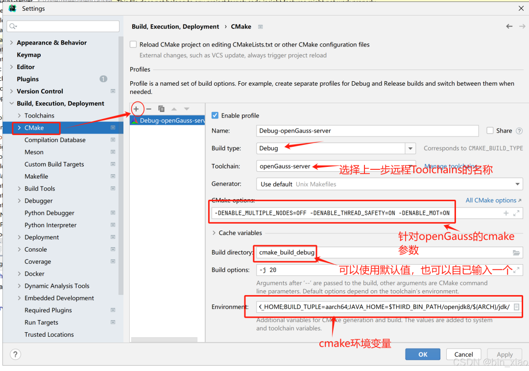
Task: Click Python Interpreter project-level icon
Action: (113, 225)
